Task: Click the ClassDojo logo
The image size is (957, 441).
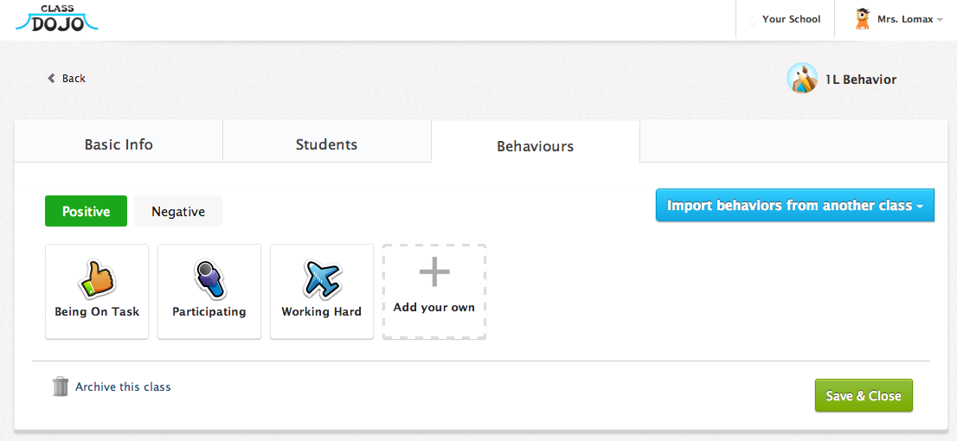Action: (57, 19)
